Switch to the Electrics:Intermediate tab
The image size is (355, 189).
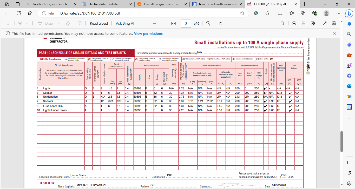tap(103, 4)
